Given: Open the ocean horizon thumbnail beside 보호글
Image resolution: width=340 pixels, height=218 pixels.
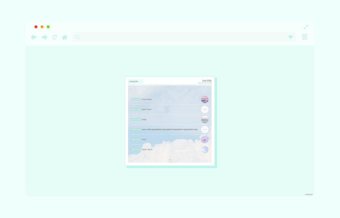Looking at the screenshot, I should coord(205,120).
